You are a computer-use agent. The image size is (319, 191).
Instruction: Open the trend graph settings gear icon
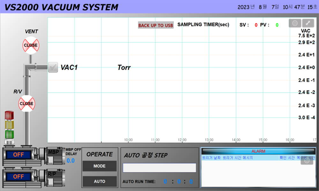[x=294, y=23]
